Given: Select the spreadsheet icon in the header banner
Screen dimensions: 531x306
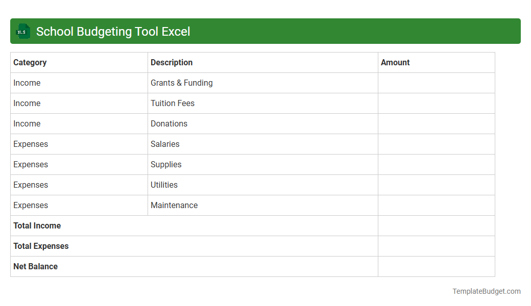Looking at the screenshot, I should click(22, 31).
